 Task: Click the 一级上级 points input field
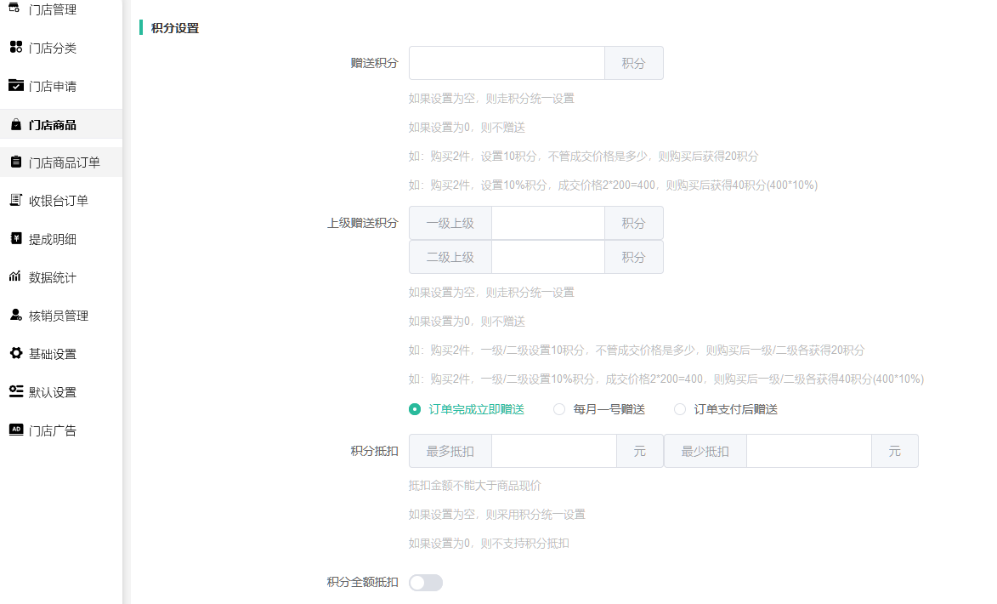tap(547, 223)
